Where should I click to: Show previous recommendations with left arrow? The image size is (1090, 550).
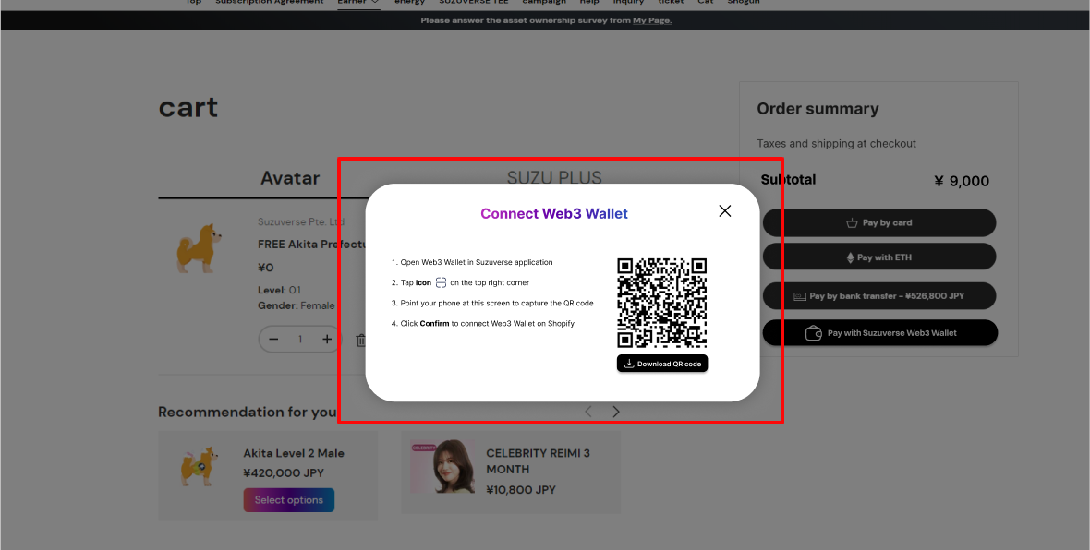click(x=588, y=412)
